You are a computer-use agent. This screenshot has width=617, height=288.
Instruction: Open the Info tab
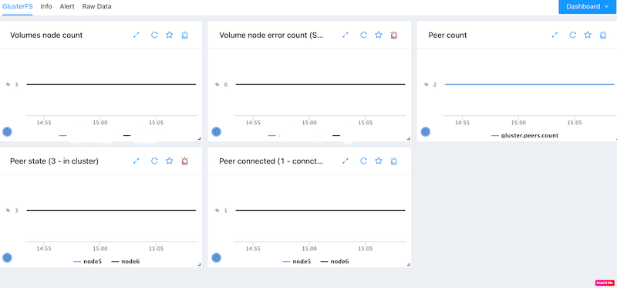(46, 7)
